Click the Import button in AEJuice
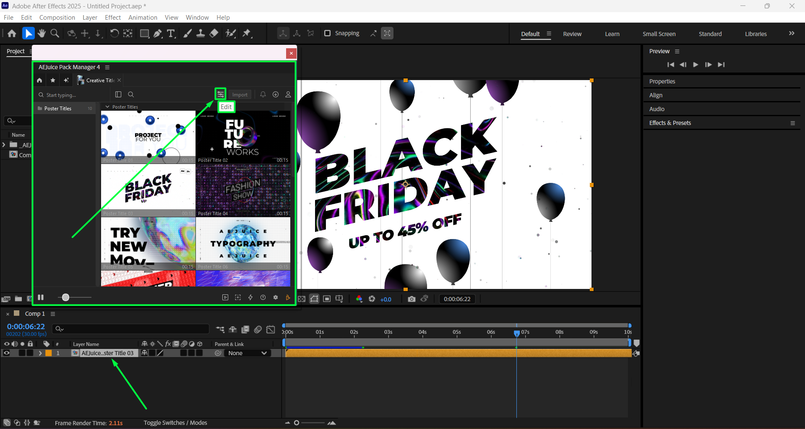Viewport: 805px width, 429px height. (x=240, y=95)
